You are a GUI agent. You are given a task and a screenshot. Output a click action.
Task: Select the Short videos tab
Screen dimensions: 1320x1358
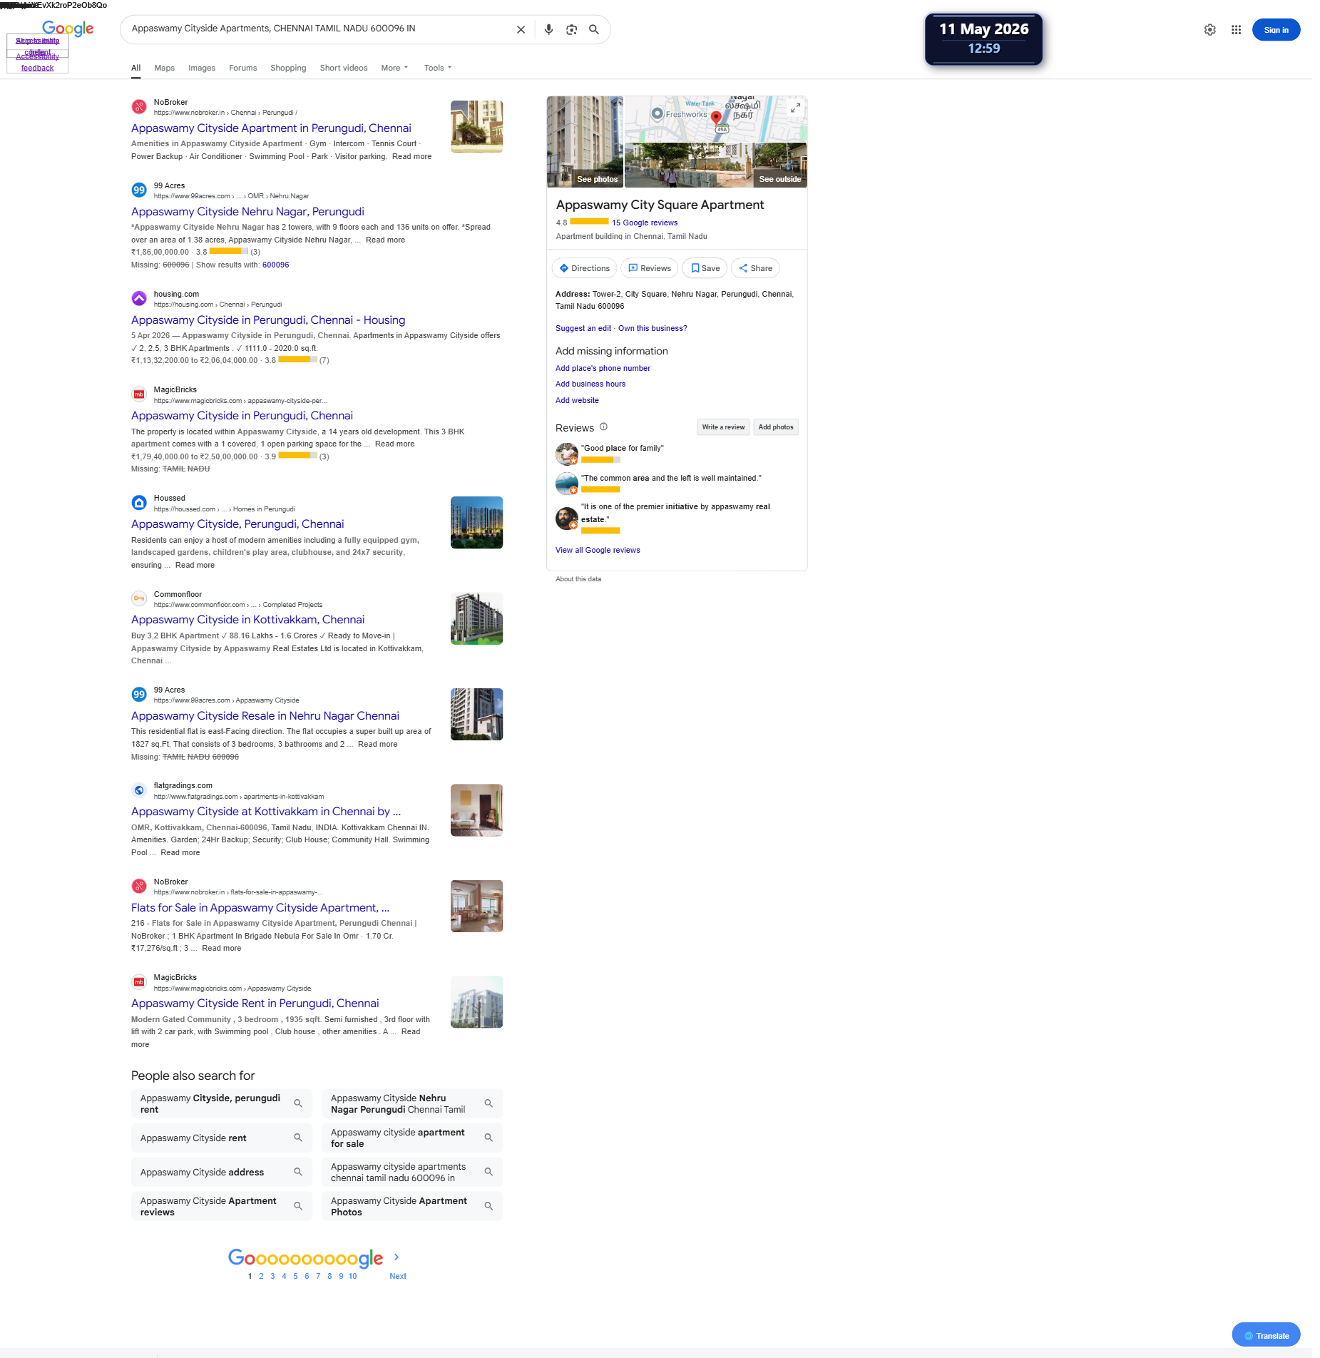pyautogui.click(x=344, y=68)
